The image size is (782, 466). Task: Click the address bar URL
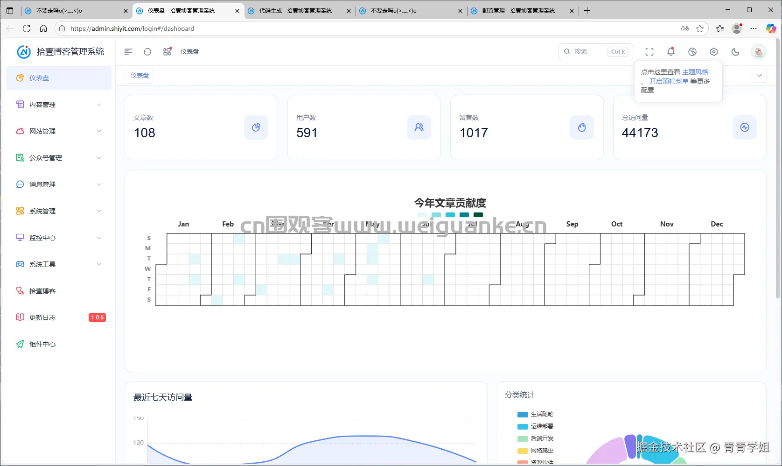132,28
